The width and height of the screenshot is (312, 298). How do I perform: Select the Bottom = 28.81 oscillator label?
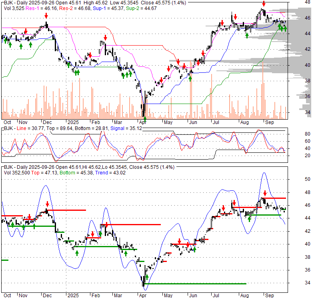coord(91,128)
